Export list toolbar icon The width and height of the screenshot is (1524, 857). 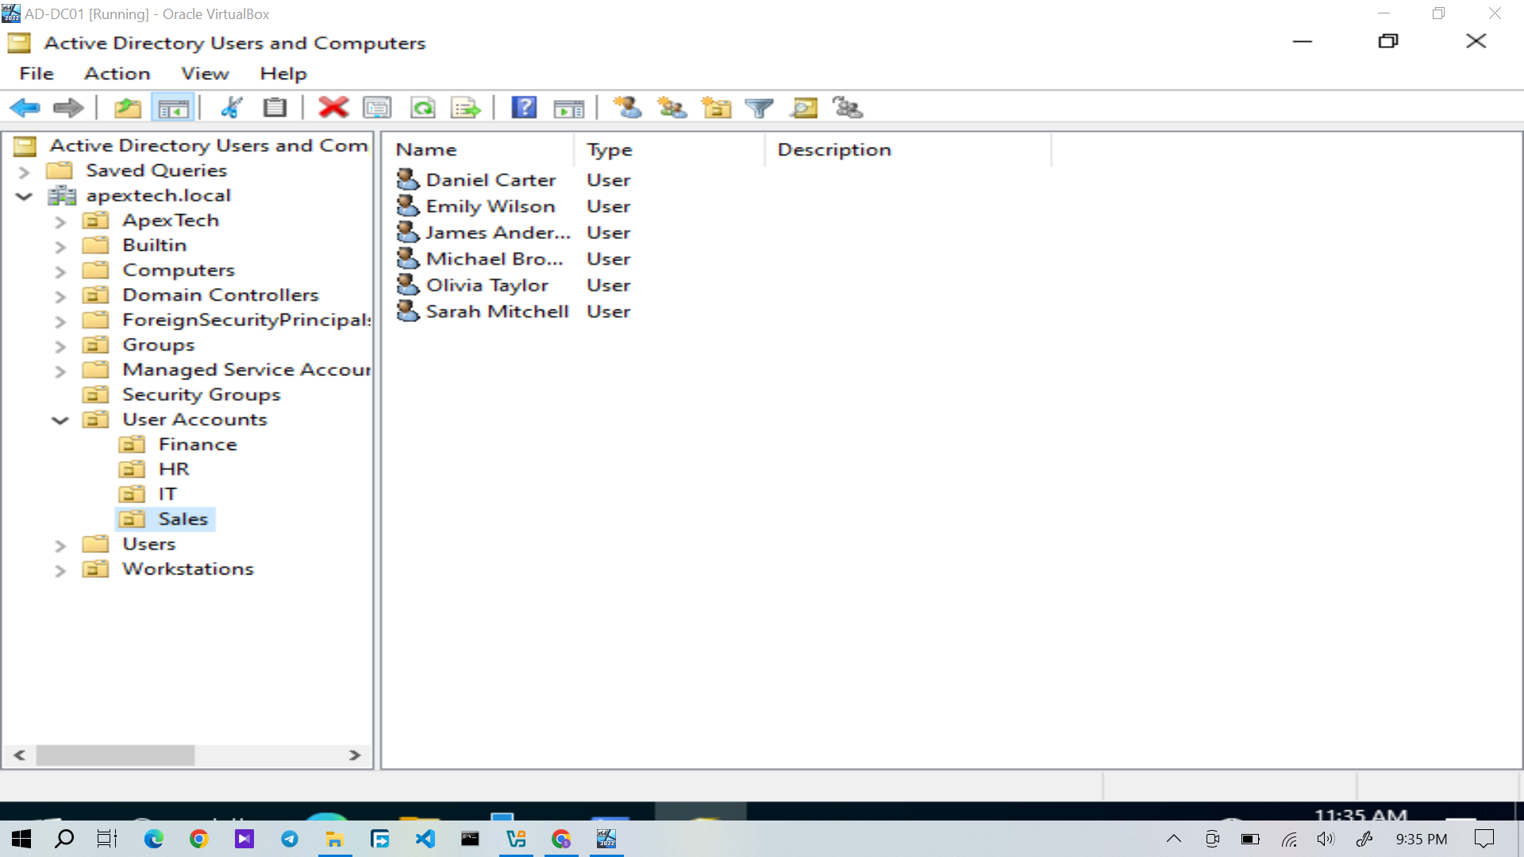click(x=466, y=107)
